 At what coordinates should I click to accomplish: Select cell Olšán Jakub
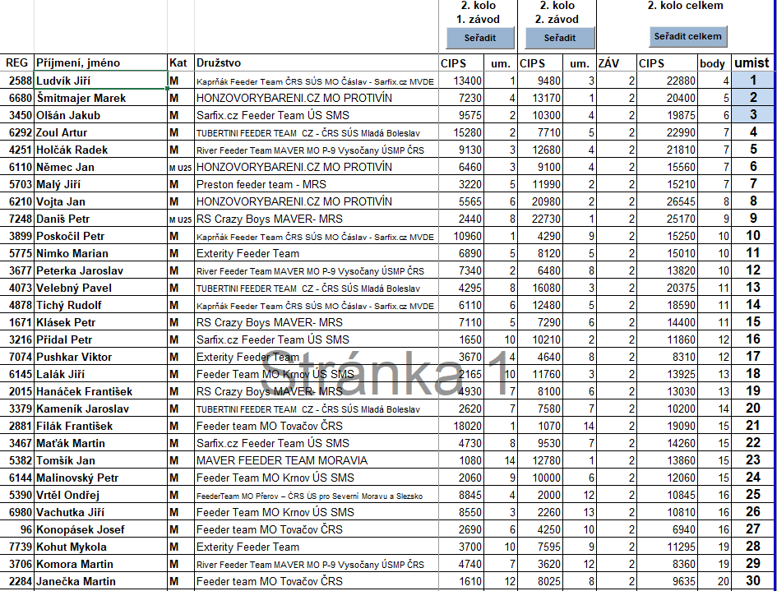(101, 115)
